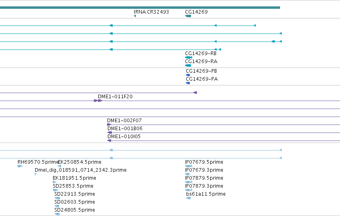The width and height of the screenshot is (340, 216).
Task: Click the CG14269-RB transcript label
Action: (201, 54)
